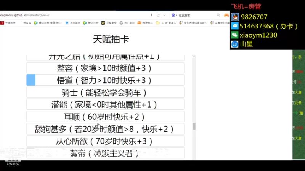This screenshot has width=305, height=171.
Task: Open the 热门影视 bookmark
Action: pos(127,23)
